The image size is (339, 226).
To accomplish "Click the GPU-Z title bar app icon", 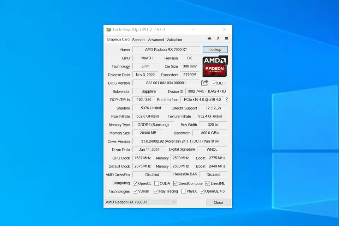I will [109, 30].
